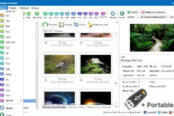Click the forest path preview image
The width and height of the screenshot is (174, 116).
(152, 38)
